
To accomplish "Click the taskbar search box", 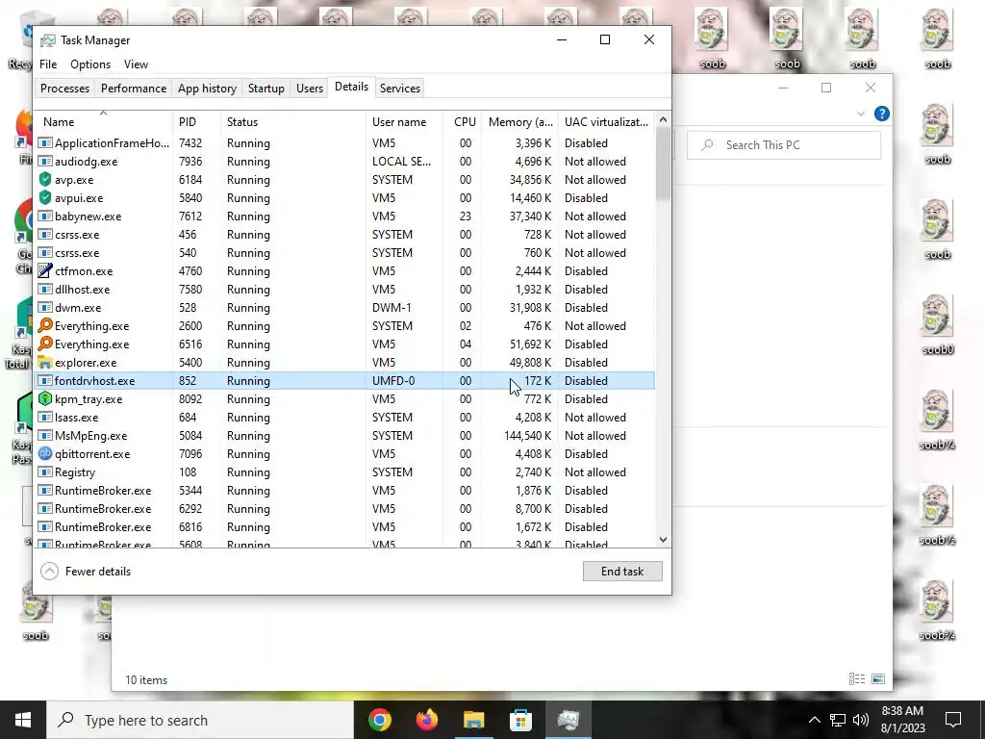I will (200, 720).
